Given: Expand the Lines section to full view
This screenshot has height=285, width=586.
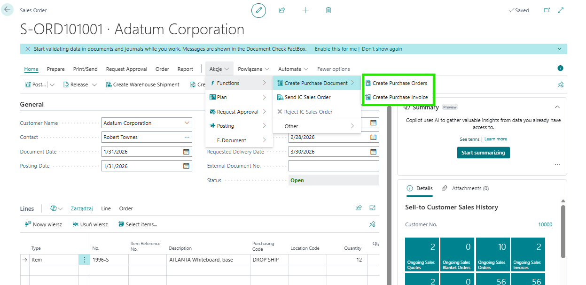Looking at the screenshot, I should (x=373, y=208).
